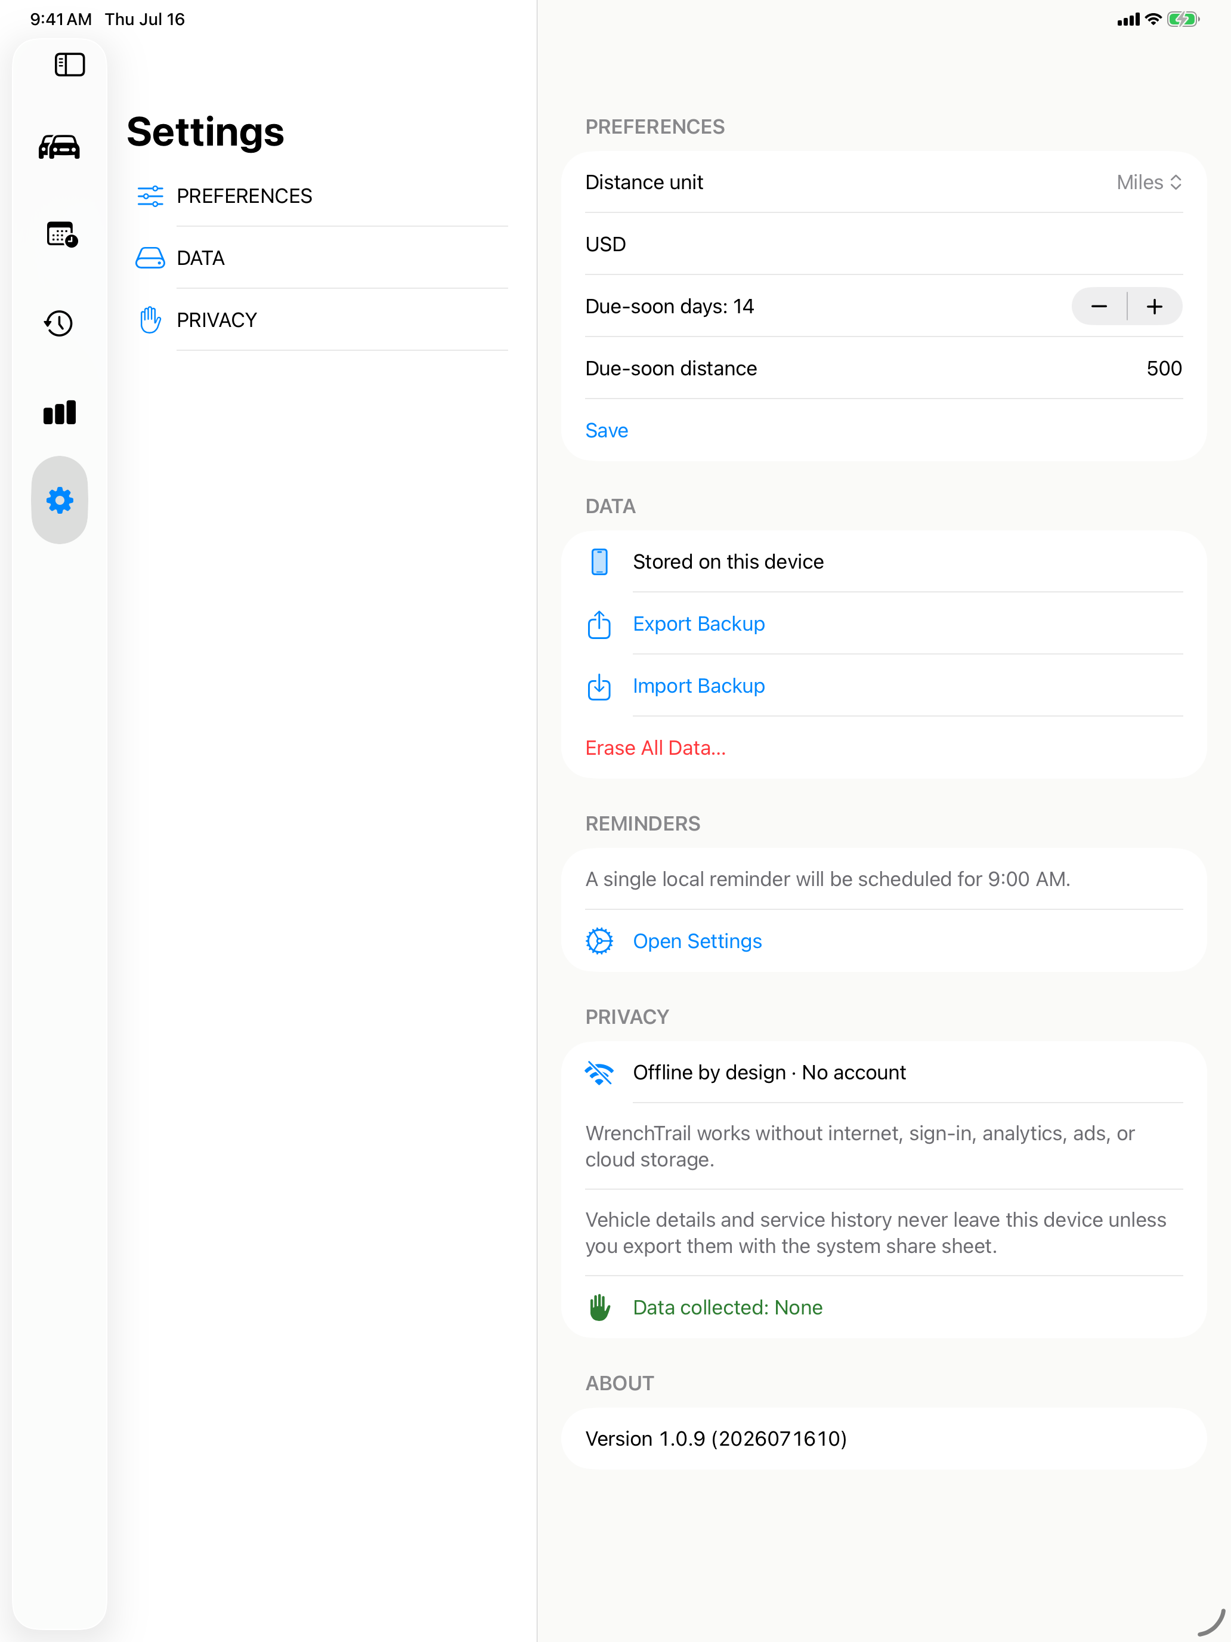The height and width of the screenshot is (1642, 1231).
Task: Open the Distance unit Miles dropdown
Action: tap(1149, 183)
